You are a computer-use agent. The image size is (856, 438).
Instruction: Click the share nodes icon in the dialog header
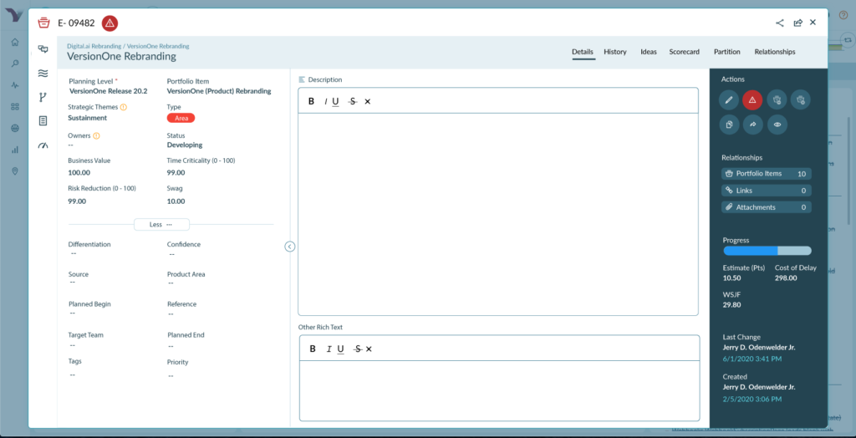click(780, 23)
